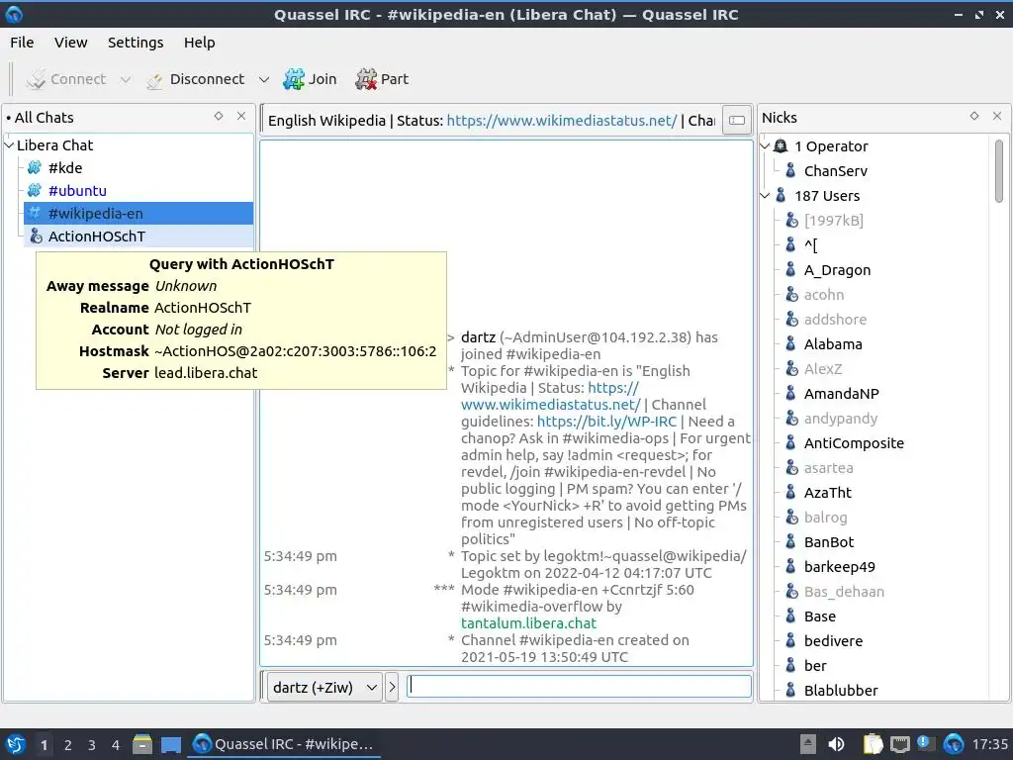Image resolution: width=1013 pixels, height=760 pixels.
Task: Select the #wikipedia-en channel
Action: 138,214
